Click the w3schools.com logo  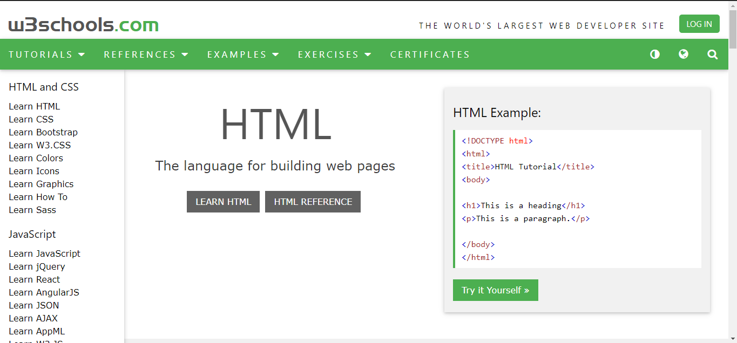[84, 24]
